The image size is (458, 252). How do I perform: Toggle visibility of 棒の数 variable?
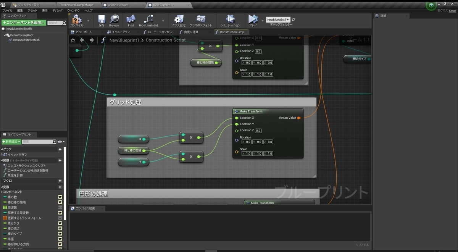[x=60, y=197]
